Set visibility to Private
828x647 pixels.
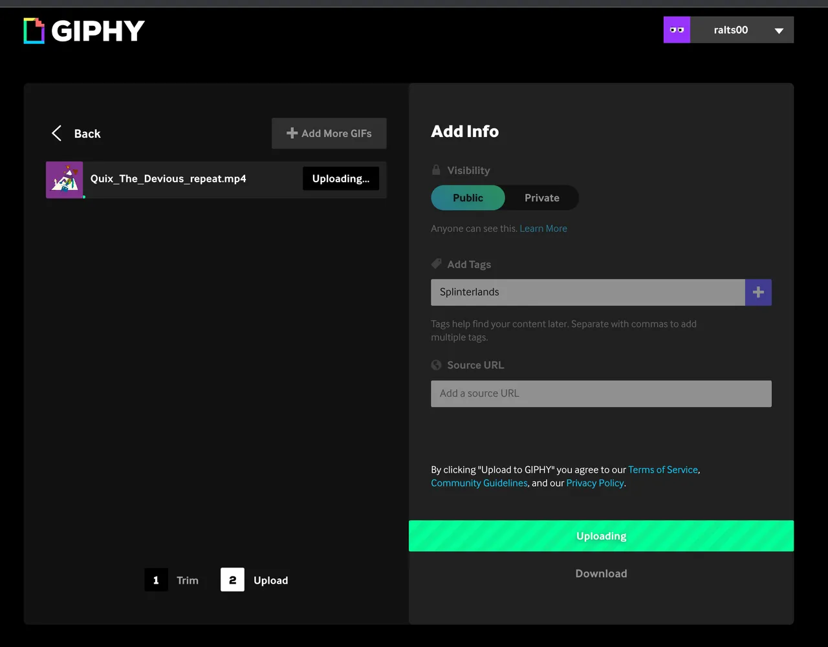(x=542, y=198)
